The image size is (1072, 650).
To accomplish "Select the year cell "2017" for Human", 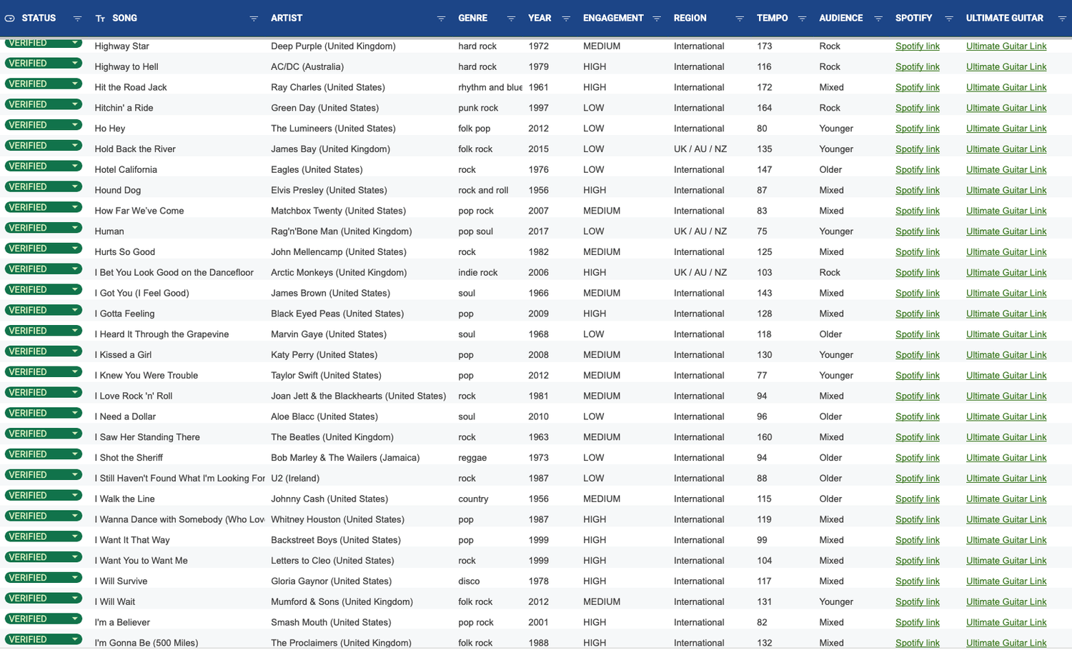I will click(x=539, y=231).
